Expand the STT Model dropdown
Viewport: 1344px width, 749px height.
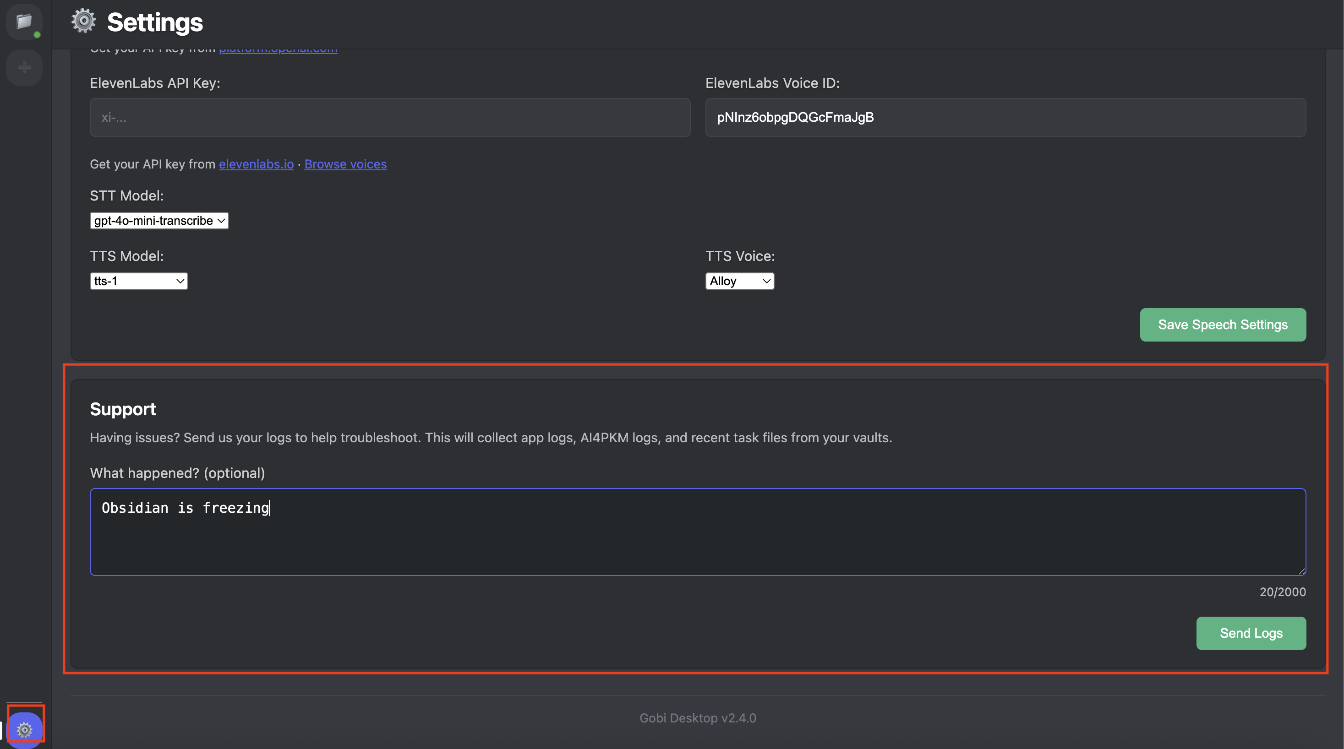pos(159,221)
